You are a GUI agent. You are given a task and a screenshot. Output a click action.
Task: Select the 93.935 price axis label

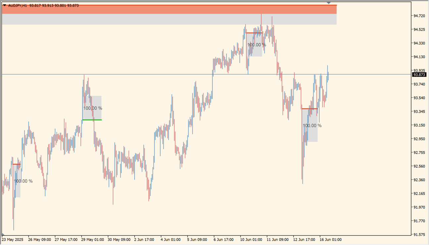coord(419,71)
